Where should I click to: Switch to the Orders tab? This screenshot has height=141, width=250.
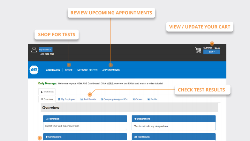137,99
